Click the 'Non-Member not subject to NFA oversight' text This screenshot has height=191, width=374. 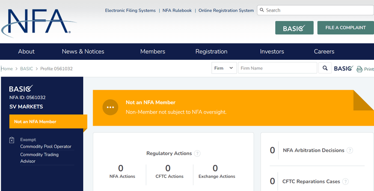(x=176, y=112)
